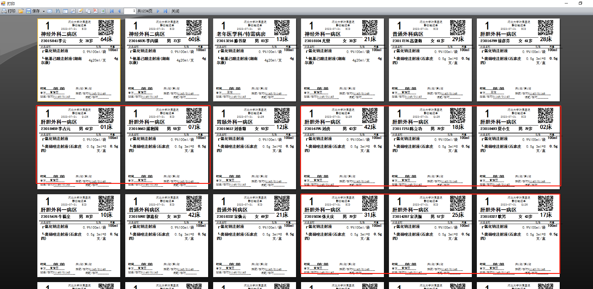Click the bed number 10床

(106, 215)
